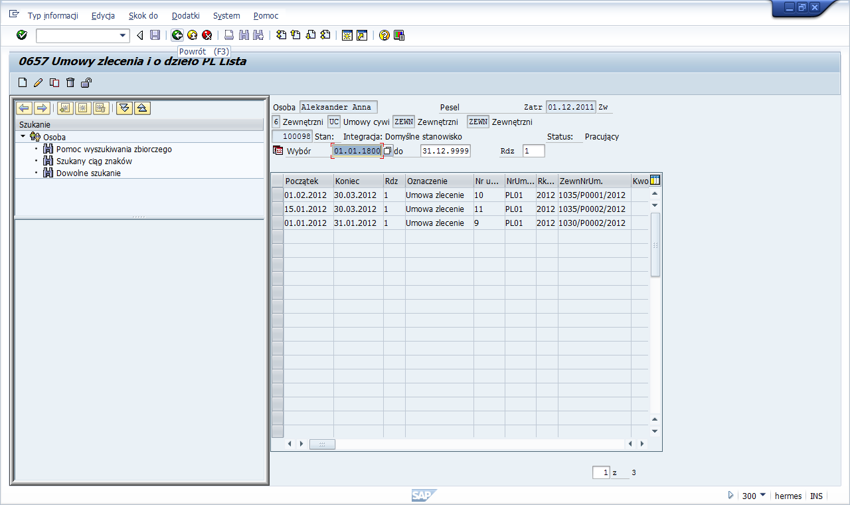The width and height of the screenshot is (850, 505).
Task: Go to next page icon
Action: [x=310, y=35]
